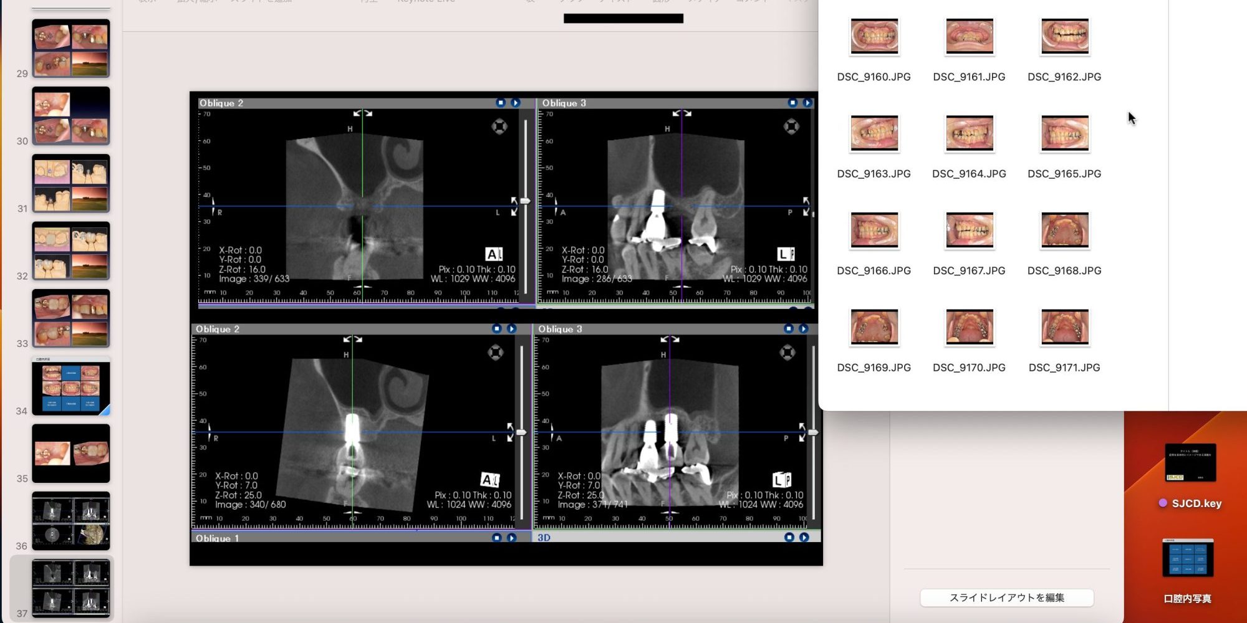Screen dimensions: 1247x623
Task: Select slide 34 thumbnail in the sidebar
Action: (x=71, y=387)
